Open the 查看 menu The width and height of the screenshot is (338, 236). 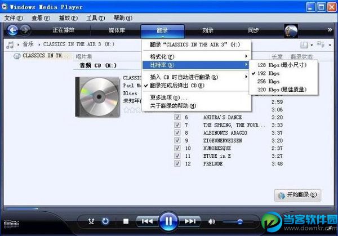(41, 18)
